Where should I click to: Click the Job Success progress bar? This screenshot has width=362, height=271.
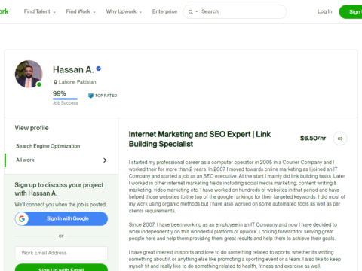click(x=65, y=99)
